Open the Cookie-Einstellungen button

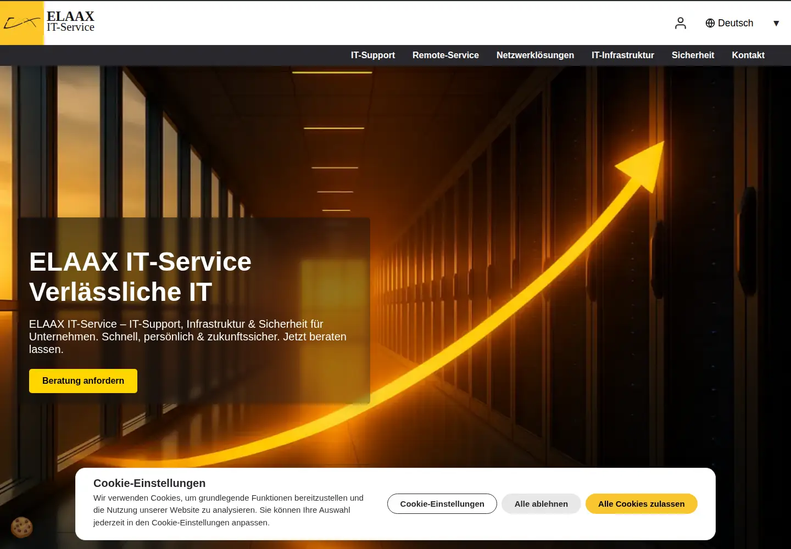point(442,504)
